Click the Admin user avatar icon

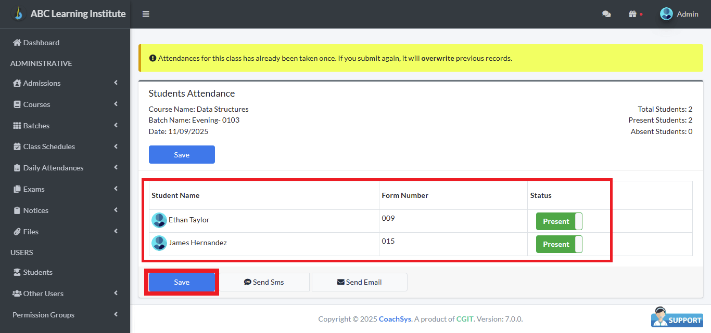666,14
